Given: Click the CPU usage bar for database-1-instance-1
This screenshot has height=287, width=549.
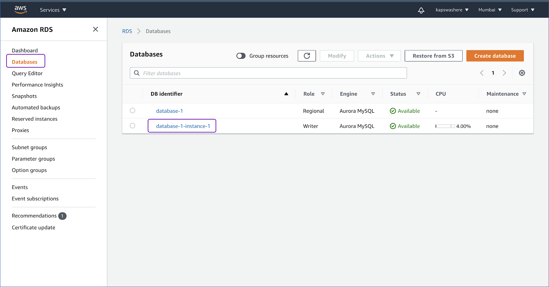Looking at the screenshot, I should 445,126.
